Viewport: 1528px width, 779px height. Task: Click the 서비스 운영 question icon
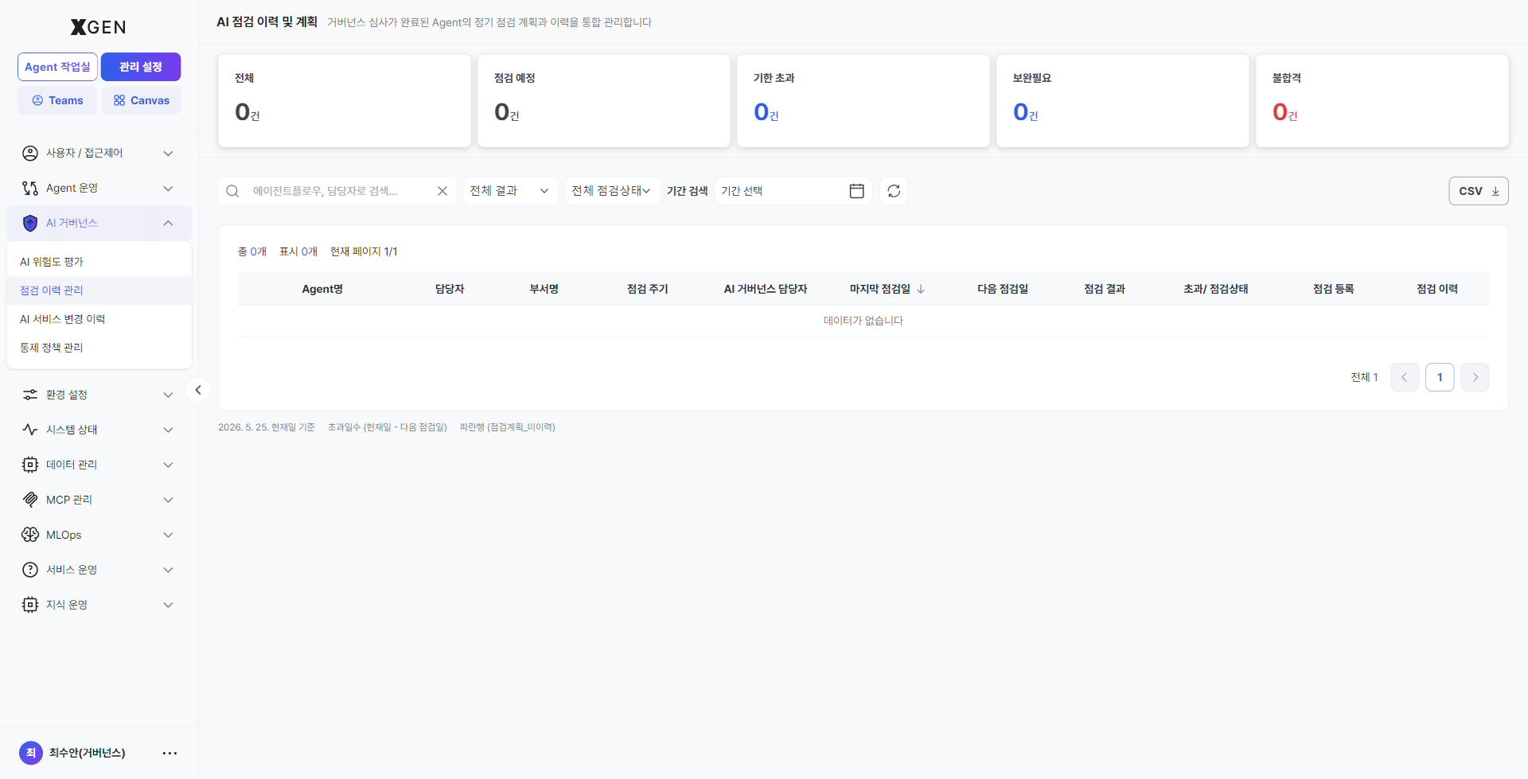click(x=30, y=570)
